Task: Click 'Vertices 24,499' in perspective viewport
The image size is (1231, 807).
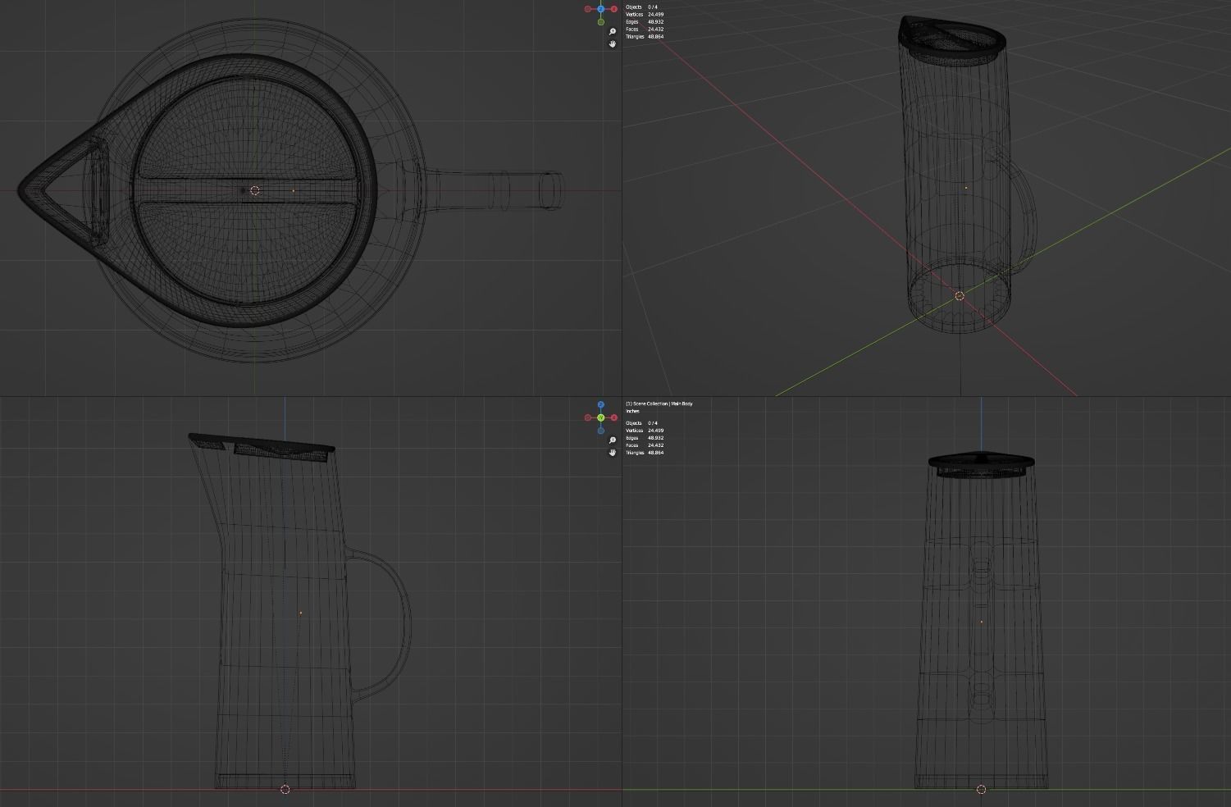Action: click(x=645, y=15)
